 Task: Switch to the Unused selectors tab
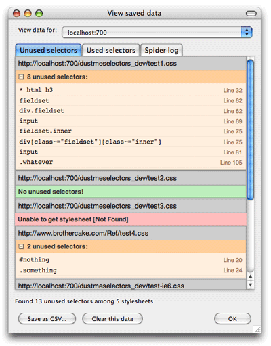click(x=48, y=50)
